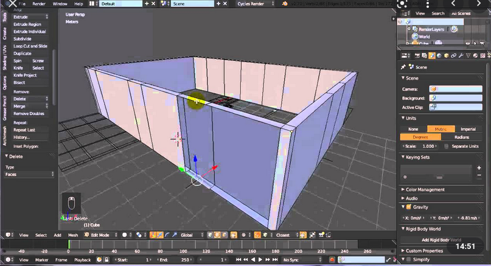Enable the Separate Units checkbox
Viewport: 491px width, 266px height.
click(447, 146)
